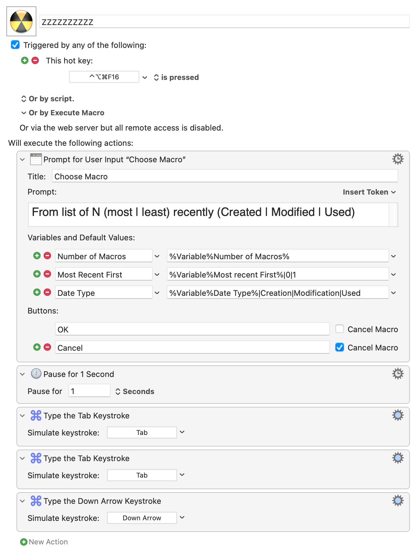416x552 pixels.
Task: Uncheck Cancel Macro for the Cancel button
Action: coord(340,347)
